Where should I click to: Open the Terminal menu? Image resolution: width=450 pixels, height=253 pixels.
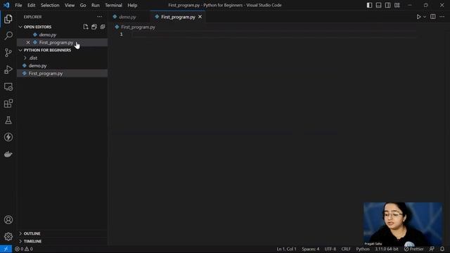(x=113, y=5)
